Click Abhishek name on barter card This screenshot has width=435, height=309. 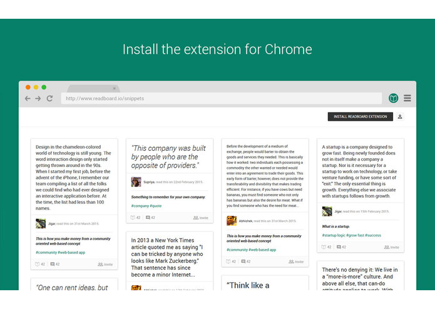[246, 221]
